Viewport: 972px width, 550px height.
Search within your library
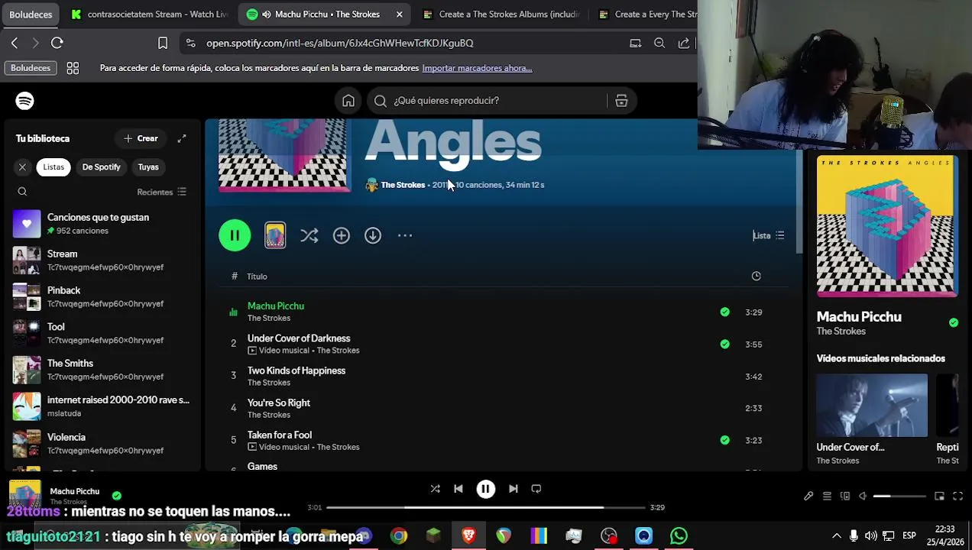(x=22, y=192)
